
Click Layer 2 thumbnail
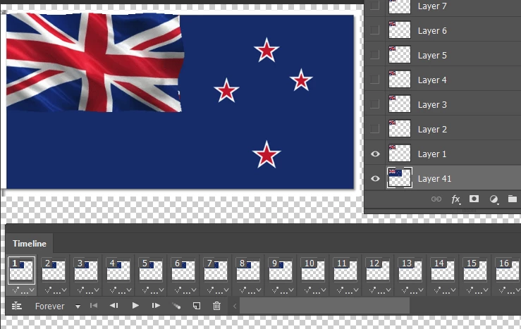pyautogui.click(x=400, y=128)
